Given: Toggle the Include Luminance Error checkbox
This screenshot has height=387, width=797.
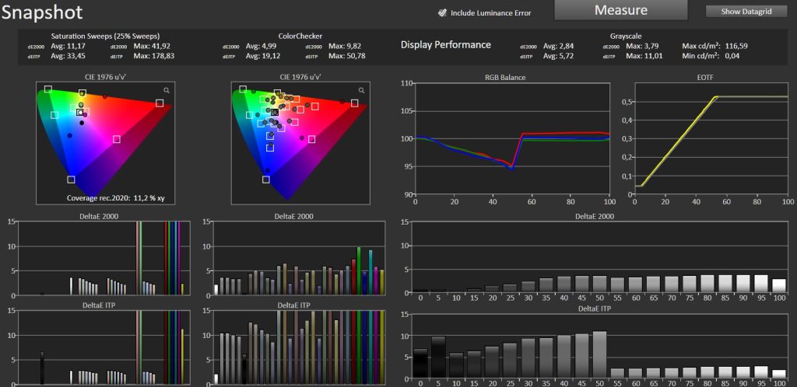Looking at the screenshot, I should pos(442,12).
